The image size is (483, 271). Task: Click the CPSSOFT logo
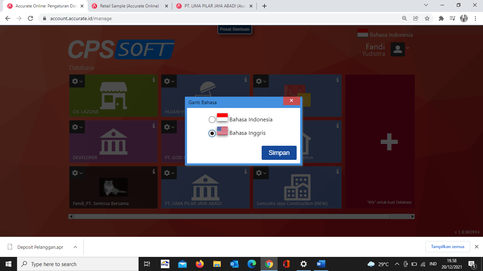pyautogui.click(x=121, y=49)
